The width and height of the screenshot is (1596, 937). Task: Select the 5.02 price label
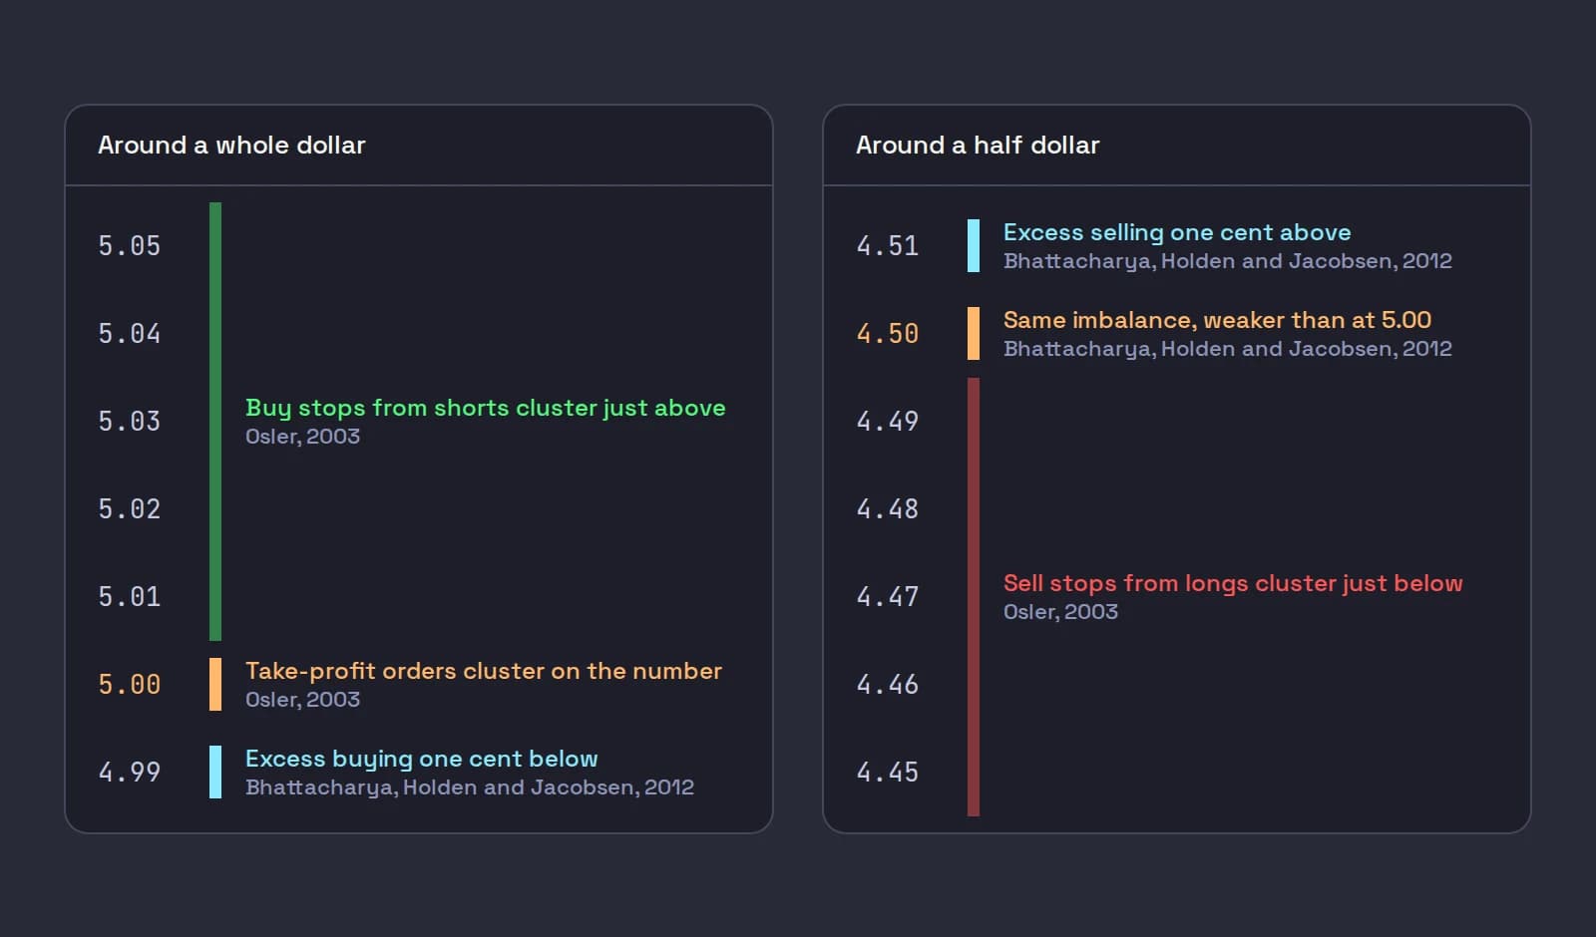(x=130, y=509)
